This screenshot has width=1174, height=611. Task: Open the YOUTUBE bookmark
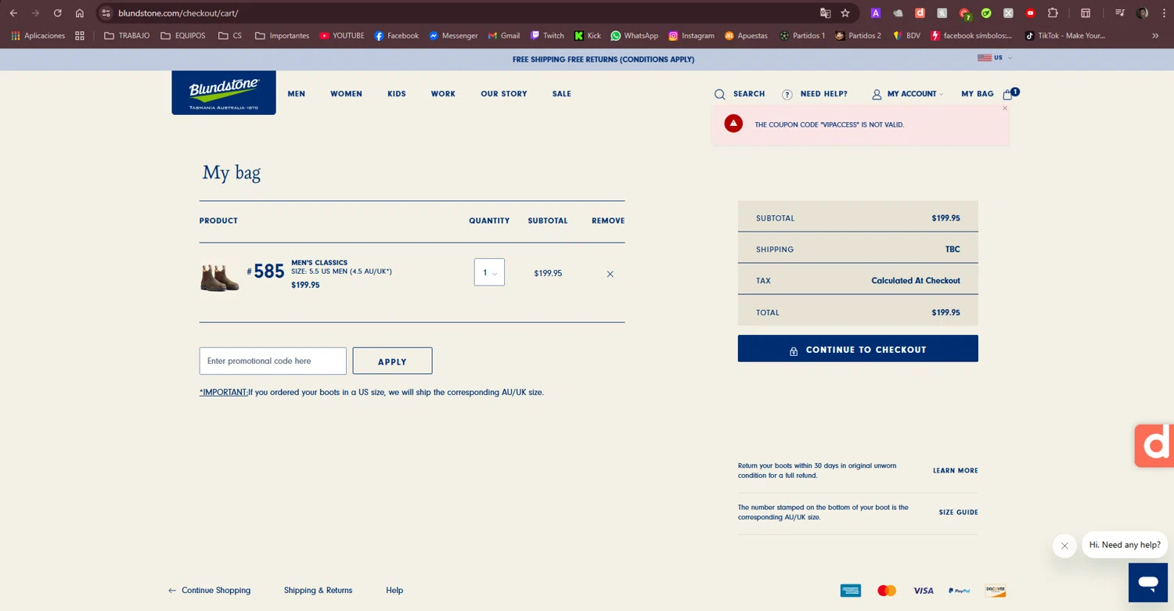[342, 35]
